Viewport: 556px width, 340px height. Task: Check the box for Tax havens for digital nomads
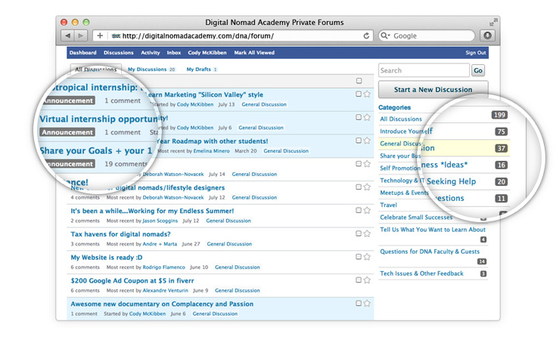359,233
